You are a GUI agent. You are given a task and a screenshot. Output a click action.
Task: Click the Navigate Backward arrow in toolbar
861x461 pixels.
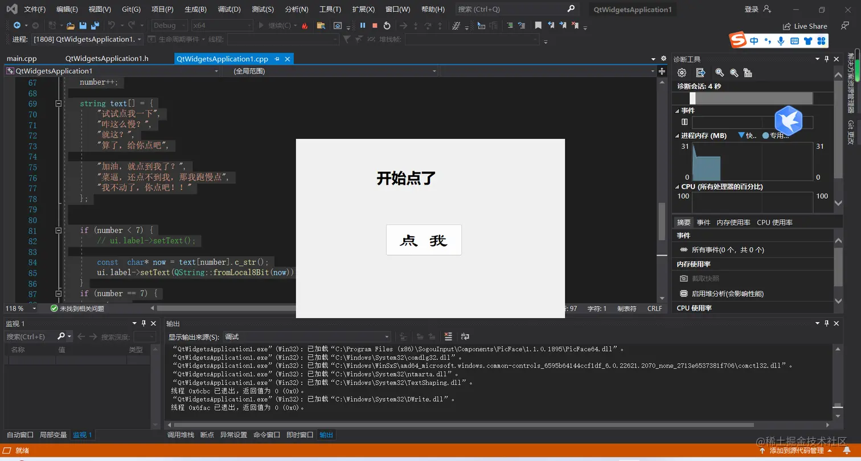click(17, 26)
